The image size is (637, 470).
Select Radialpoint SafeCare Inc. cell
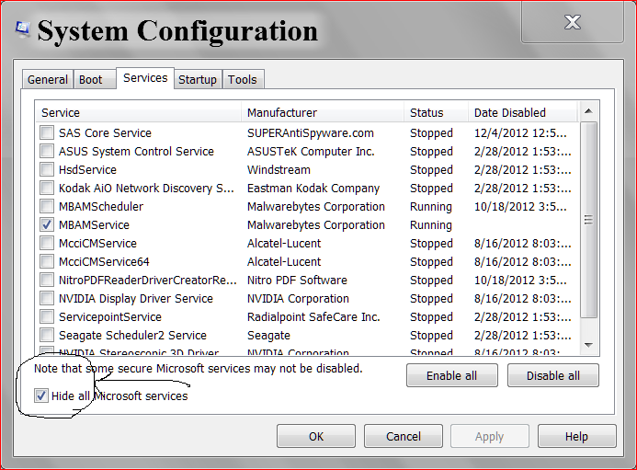313,316
